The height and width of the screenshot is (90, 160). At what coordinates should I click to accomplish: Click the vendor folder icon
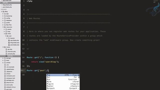tap(5, 63)
